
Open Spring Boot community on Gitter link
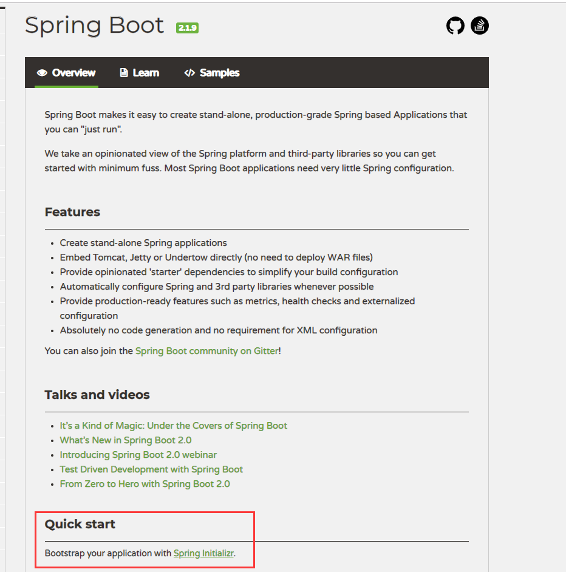point(207,351)
